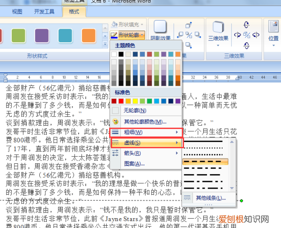Choose No Outline (无轮廓) option

[146, 110]
